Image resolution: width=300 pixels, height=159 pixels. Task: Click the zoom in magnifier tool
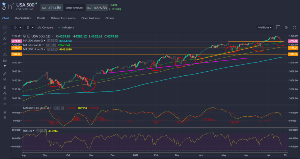click(4, 79)
